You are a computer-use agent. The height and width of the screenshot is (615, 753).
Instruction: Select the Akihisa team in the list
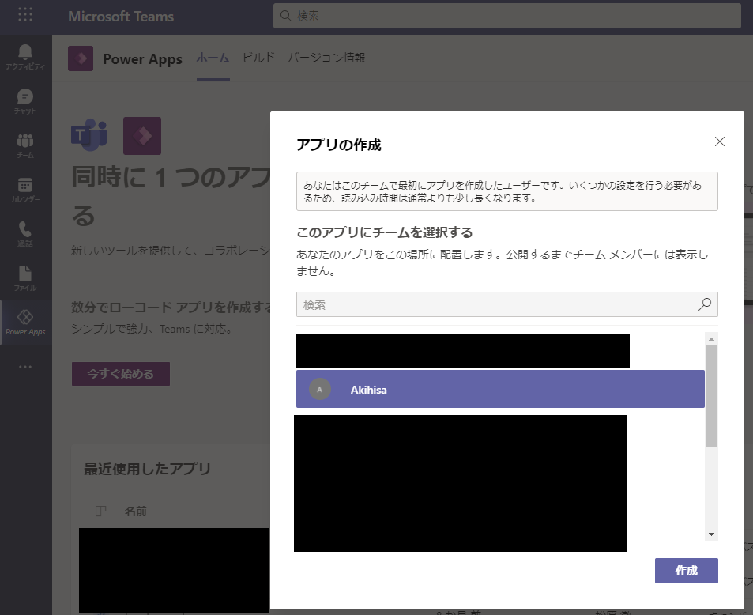pyautogui.click(x=499, y=389)
